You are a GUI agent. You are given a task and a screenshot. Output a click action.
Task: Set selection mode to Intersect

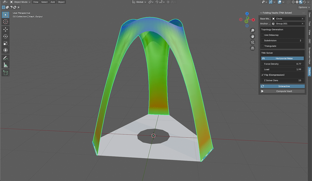[19, 7]
